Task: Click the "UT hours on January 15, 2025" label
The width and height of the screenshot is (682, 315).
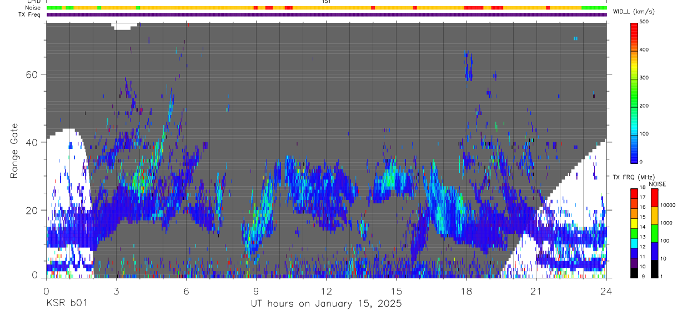Action: [x=326, y=304]
